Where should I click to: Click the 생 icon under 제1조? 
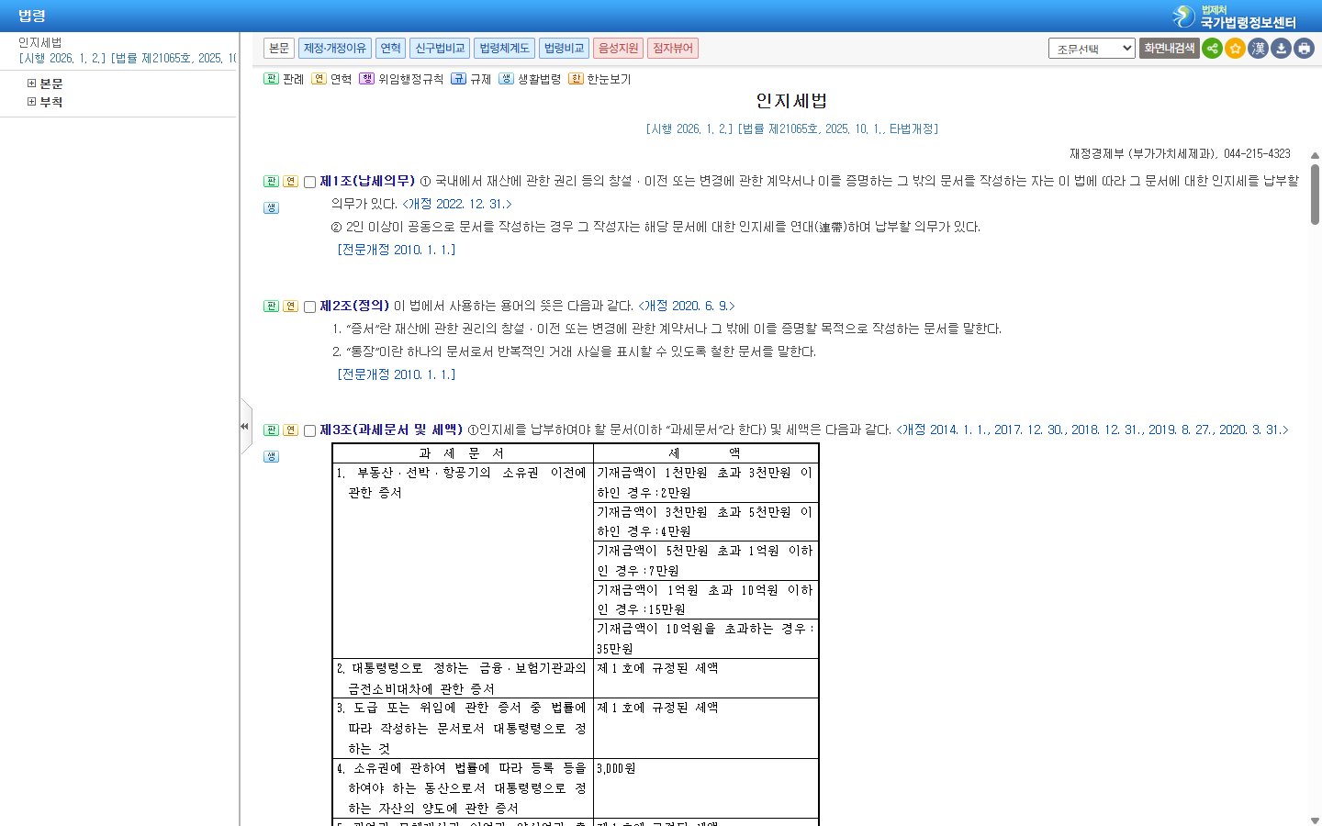pos(271,207)
